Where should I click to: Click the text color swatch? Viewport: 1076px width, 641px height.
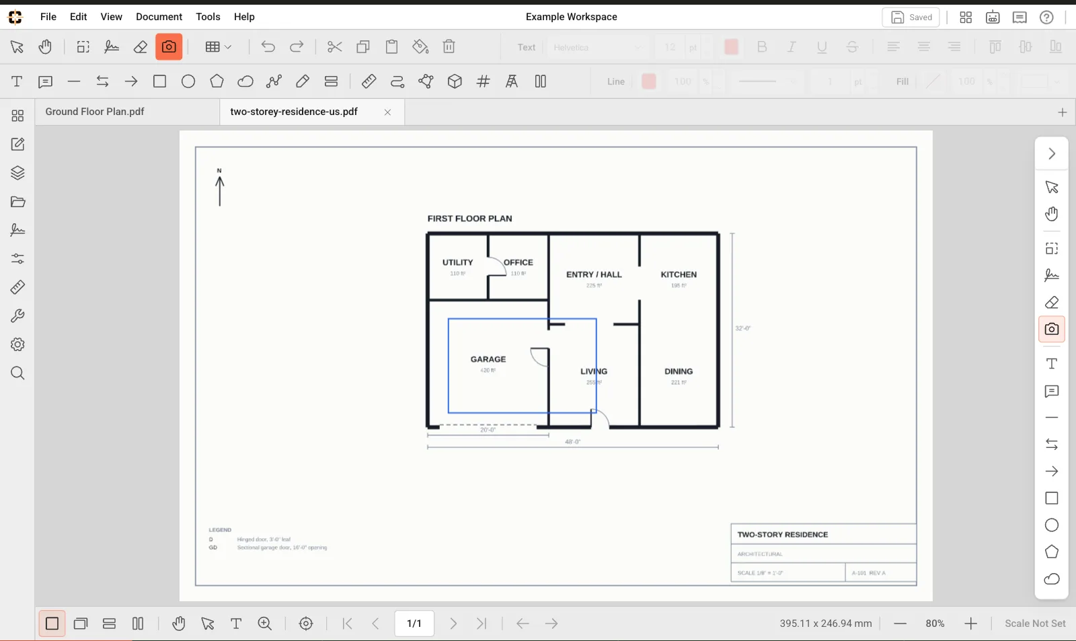coord(732,47)
